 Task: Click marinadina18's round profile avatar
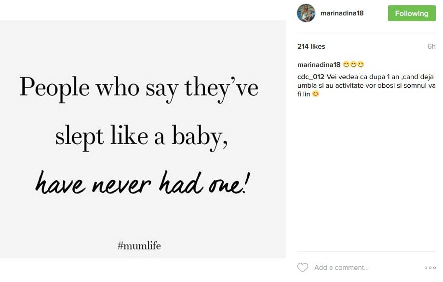point(306,13)
